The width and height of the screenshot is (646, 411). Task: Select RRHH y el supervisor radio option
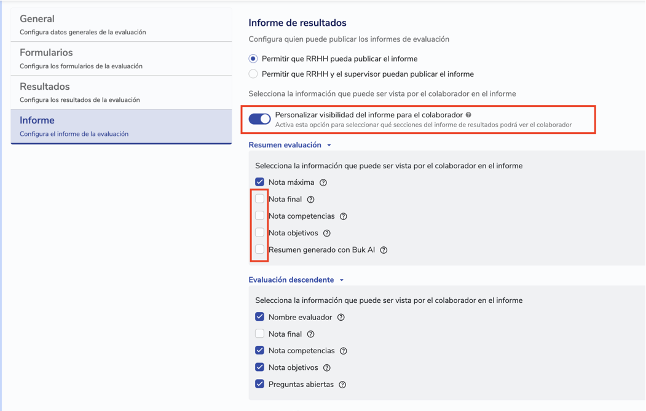pyautogui.click(x=253, y=74)
